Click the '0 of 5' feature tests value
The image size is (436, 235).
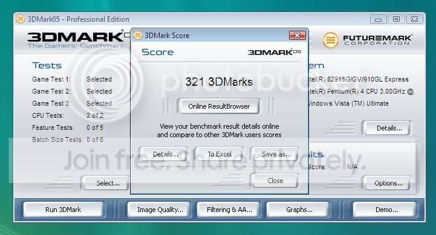point(95,127)
